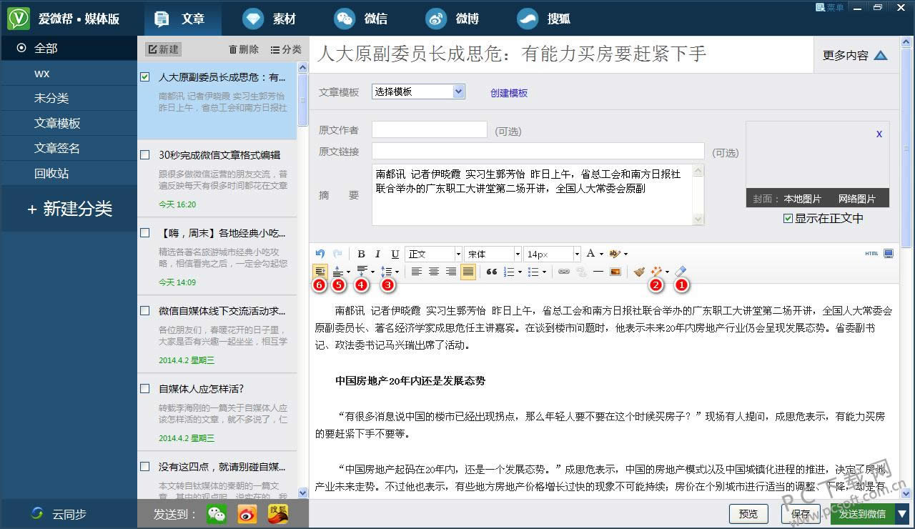Open the 正文 paragraph style dropdown

[x=457, y=254]
